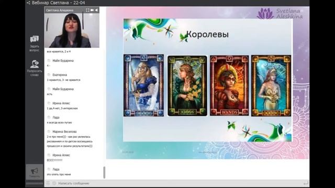Viewport: 335px width, 188px height.
Task: Click the Swords queen card
Action: 144,85
